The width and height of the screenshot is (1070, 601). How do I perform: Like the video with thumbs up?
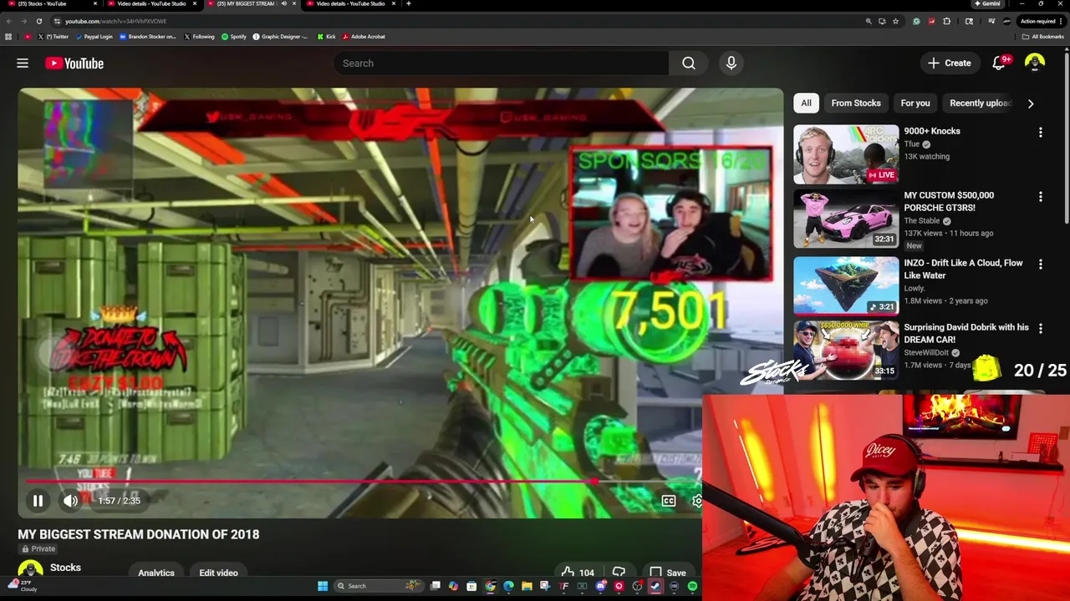point(578,573)
